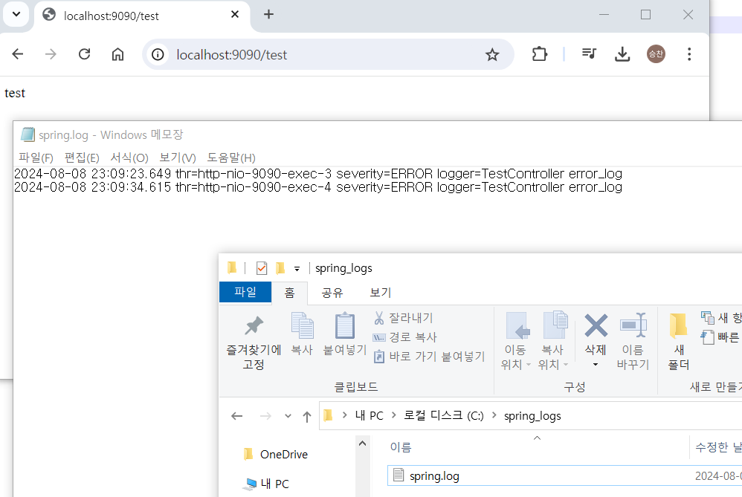
Task: Open a new tab with the plus button
Action: [268, 14]
